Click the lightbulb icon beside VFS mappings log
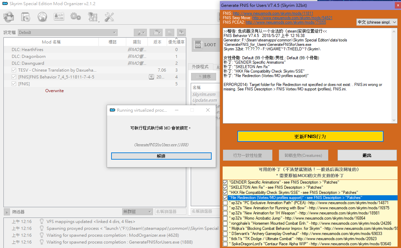The height and width of the screenshot is (248, 401). point(42,221)
